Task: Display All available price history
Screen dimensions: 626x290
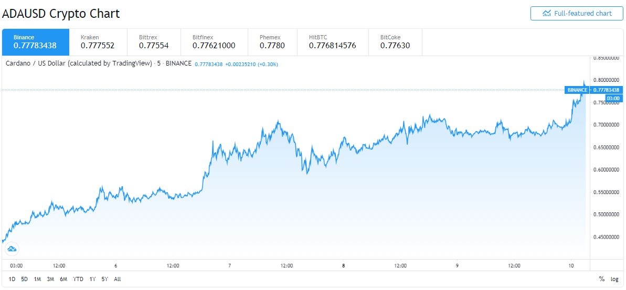Action: click(x=117, y=279)
